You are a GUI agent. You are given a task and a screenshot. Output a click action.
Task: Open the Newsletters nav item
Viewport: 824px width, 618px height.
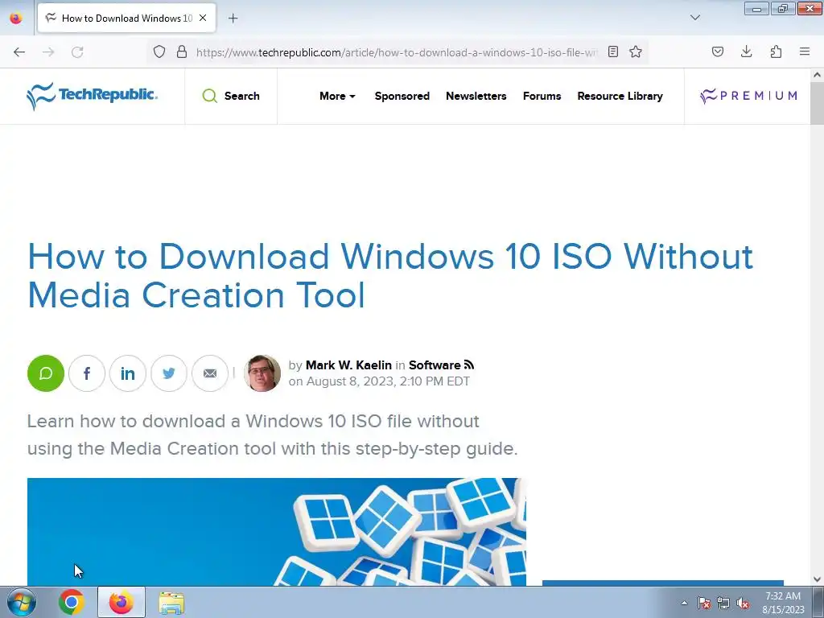[x=476, y=97]
